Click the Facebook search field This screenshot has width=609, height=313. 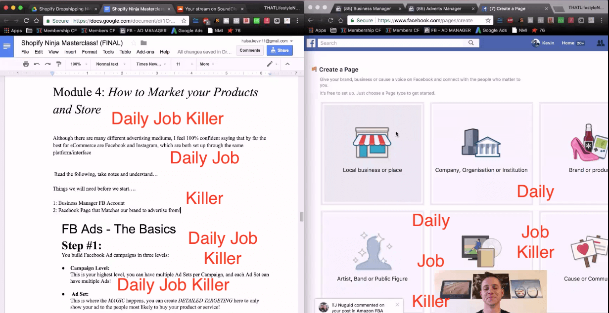coord(391,43)
